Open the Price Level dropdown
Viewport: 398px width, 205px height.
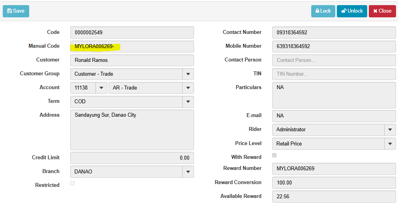click(x=390, y=143)
